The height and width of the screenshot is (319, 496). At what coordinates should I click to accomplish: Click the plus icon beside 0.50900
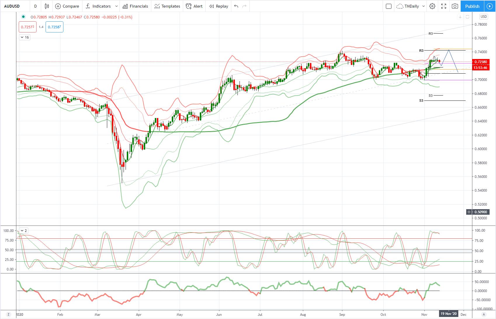(x=469, y=212)
